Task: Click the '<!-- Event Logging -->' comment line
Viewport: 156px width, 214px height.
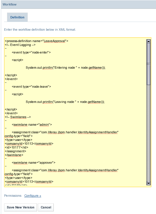Action: (x=20, y=45)
